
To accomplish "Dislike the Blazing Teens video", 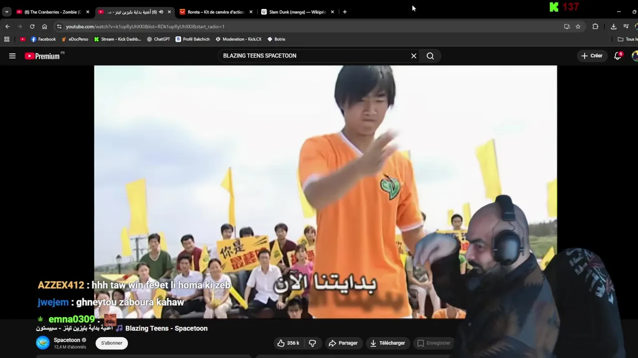I will tap(313, 343).
